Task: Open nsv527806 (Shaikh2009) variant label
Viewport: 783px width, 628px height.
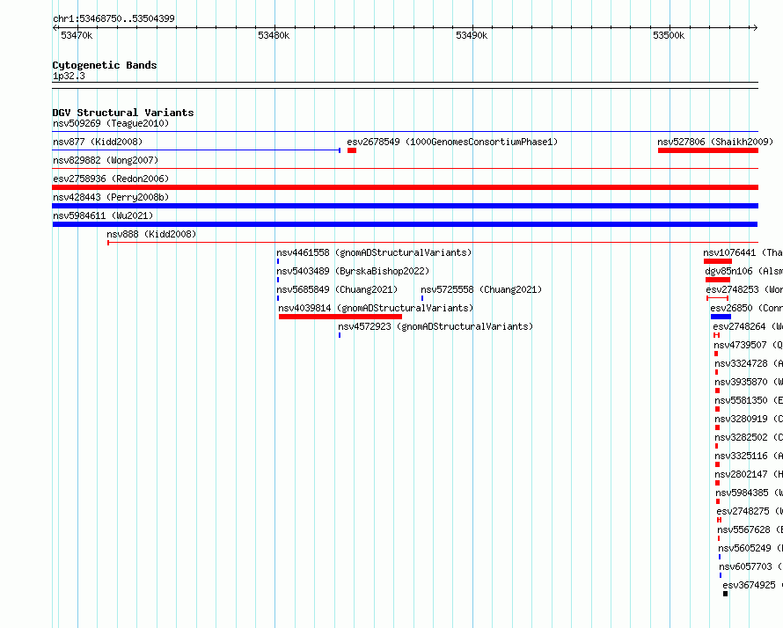Action: (715, 142)
